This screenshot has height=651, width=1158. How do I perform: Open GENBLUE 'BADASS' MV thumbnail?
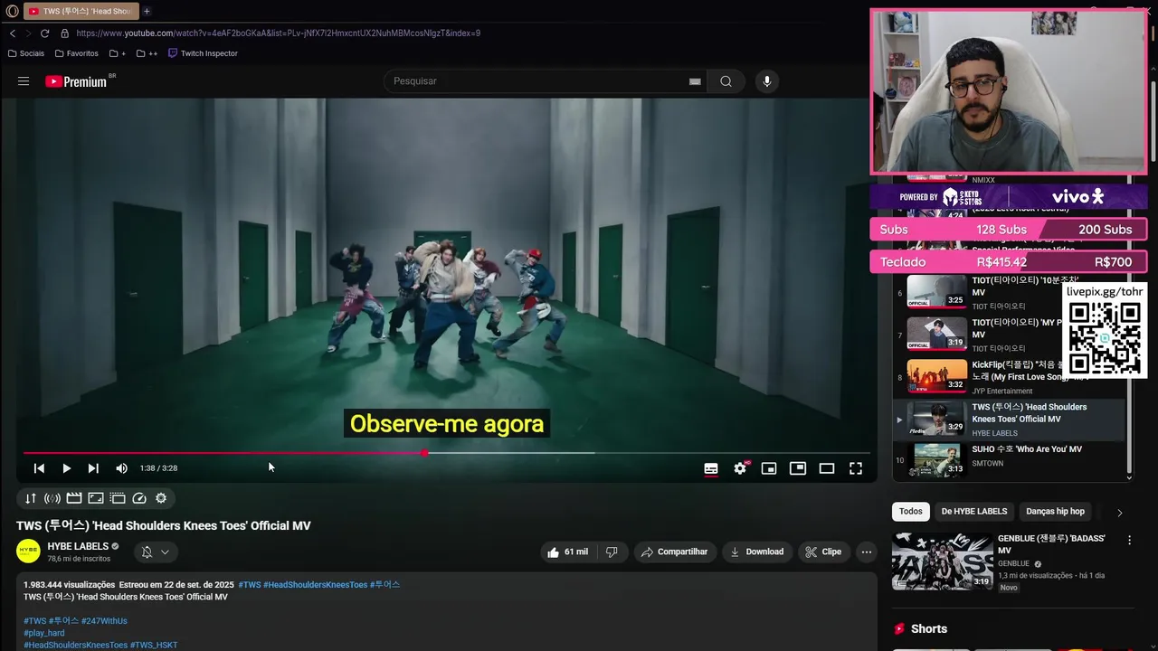pyautogui.click(x=942, y=561)
